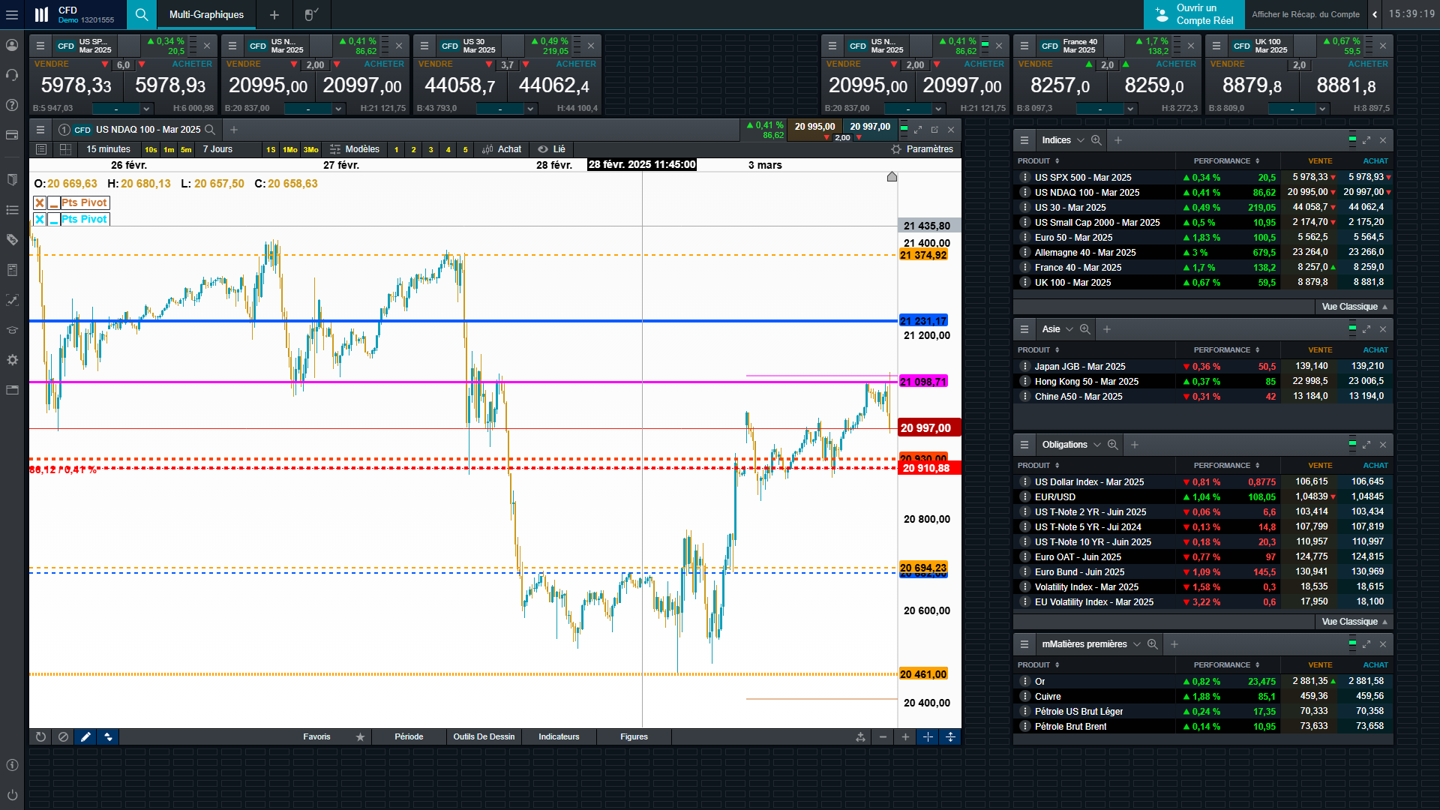The width and height of the screenshot is (1440, 810).
Task: Click the reset chart refresh icon
Action: coord(40,737)
